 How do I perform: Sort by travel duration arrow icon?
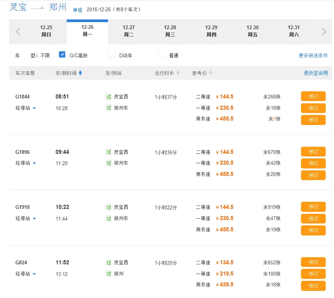[x=178, y=73]
